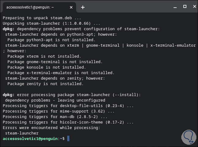This screenshot has width=198, height=147.
Task: Click the "Package python3-apt is not installed" line
Action: point(51,40)
